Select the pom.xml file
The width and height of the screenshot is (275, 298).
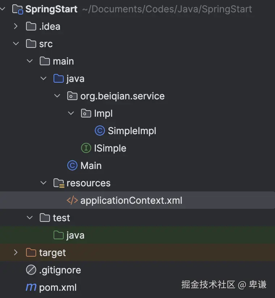point(58,287)
